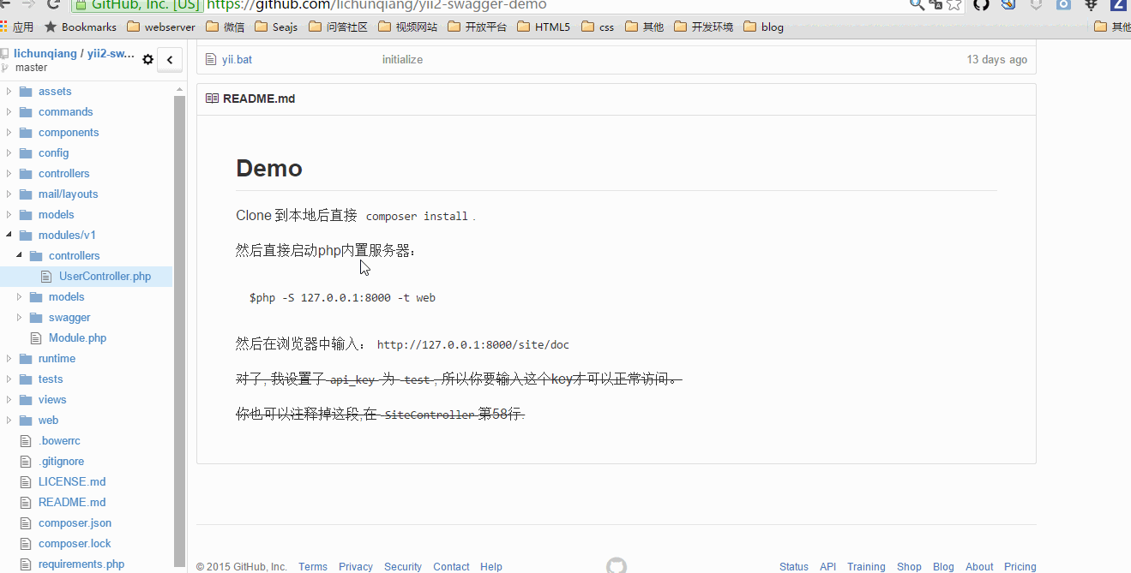Screen dimensions: 1131x573
Task: Open the webserver bookmark folder
Action: click(x=161, y=27)
